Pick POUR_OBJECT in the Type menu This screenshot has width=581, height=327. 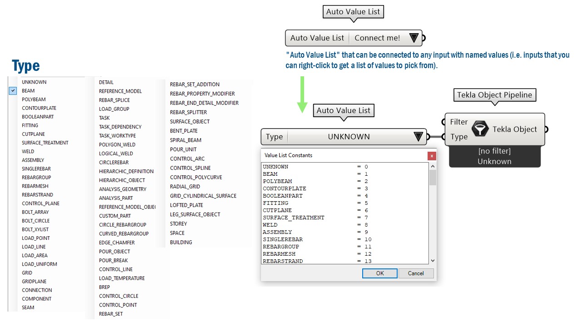[114, 251]
